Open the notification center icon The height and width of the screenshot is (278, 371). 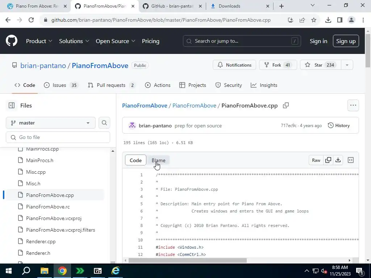click(360, 271)
